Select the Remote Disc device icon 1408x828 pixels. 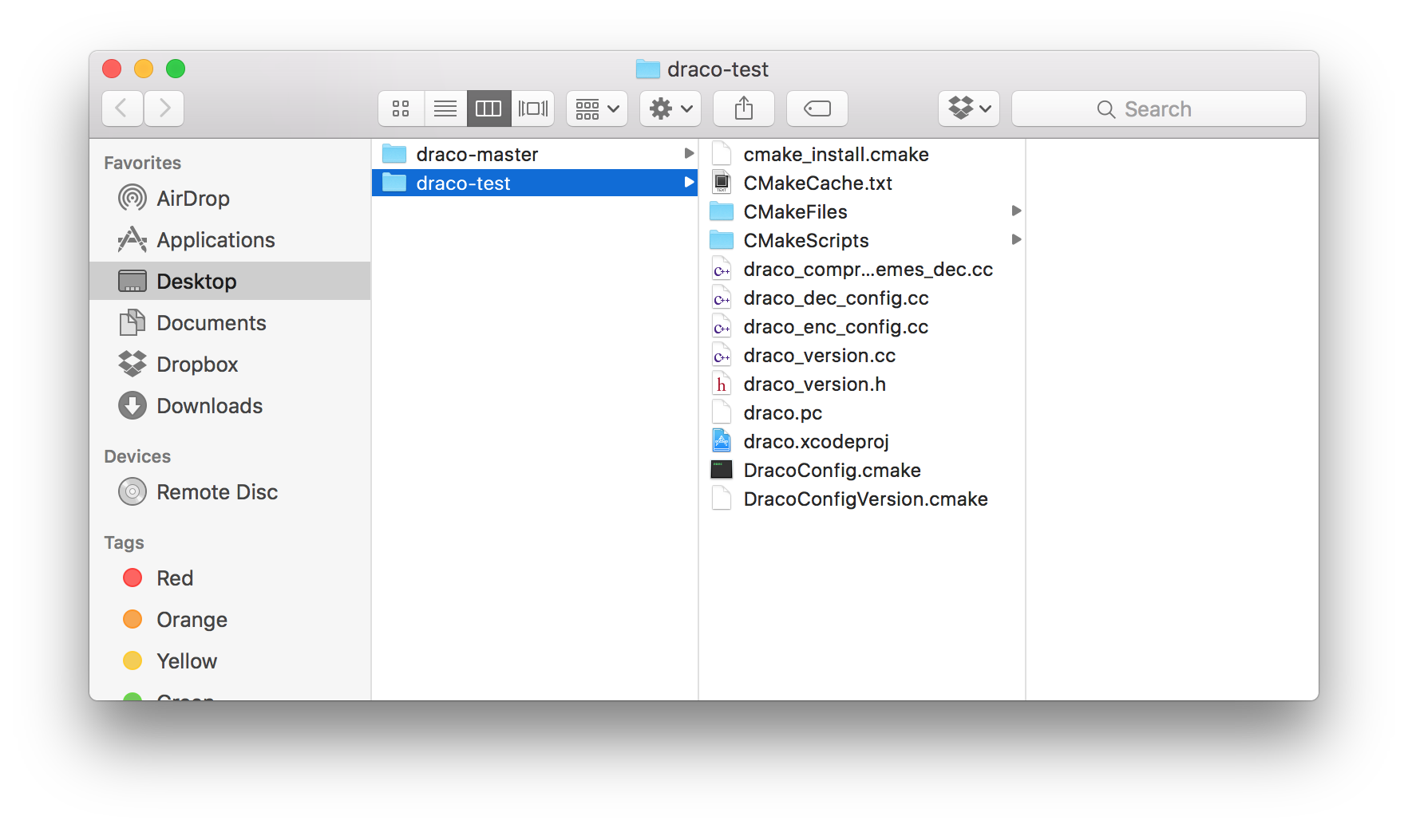(132, 492)
